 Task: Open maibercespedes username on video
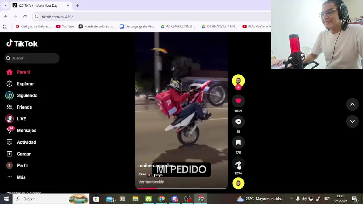[x=156, y=166]
